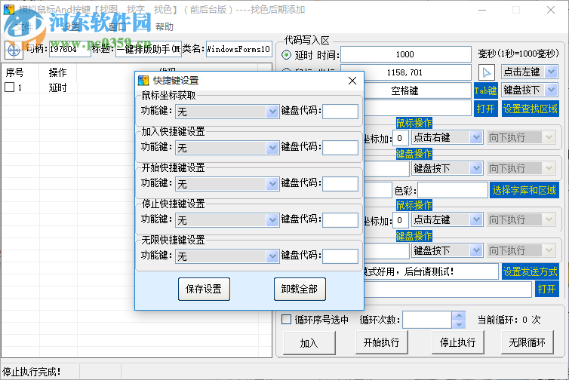
Task: Click 选择字库和区域 button
Action: (524, 190)
